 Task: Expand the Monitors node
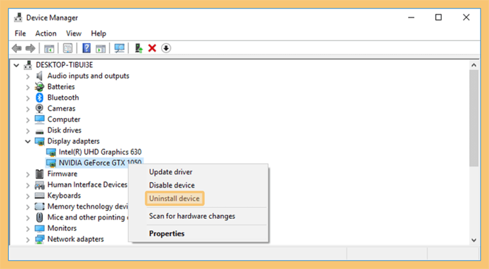28,229
